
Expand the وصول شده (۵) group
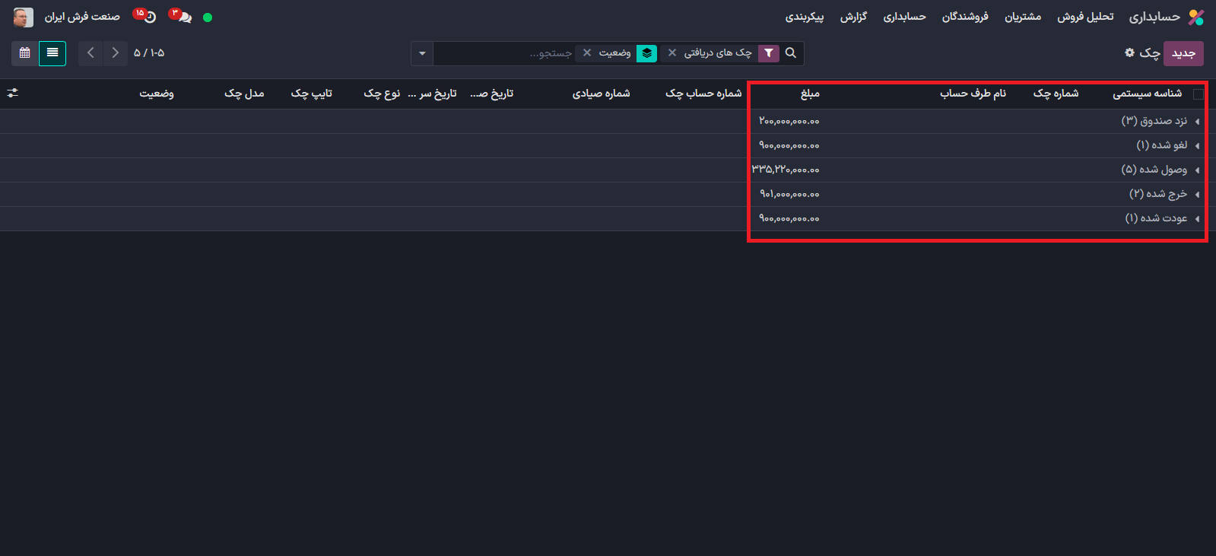[1154, 170]
